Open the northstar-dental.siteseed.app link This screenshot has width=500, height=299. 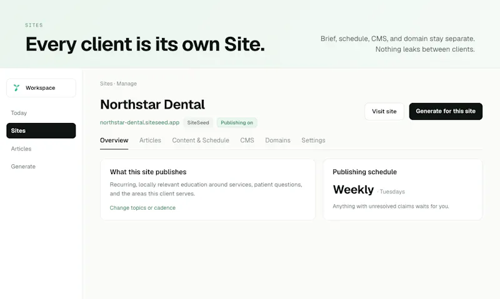click(x=139, y=122)
